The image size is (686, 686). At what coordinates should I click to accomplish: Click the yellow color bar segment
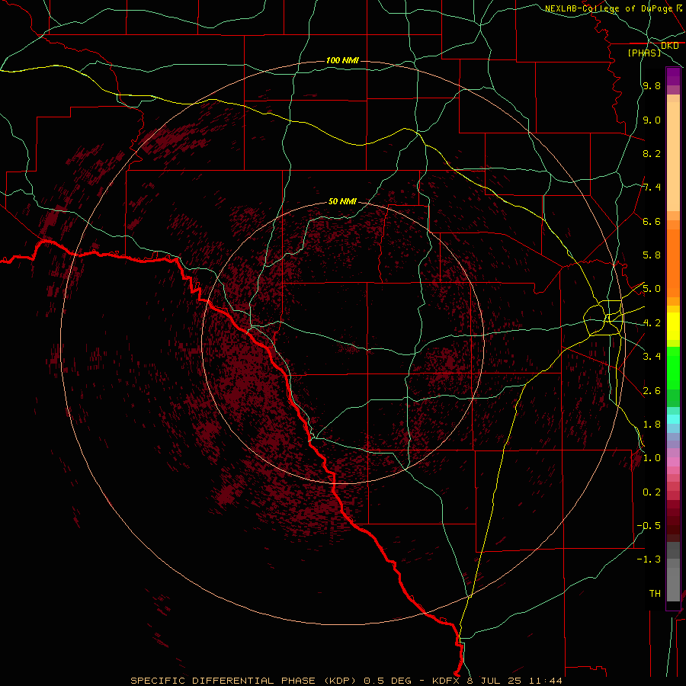[x=673, y=326]
